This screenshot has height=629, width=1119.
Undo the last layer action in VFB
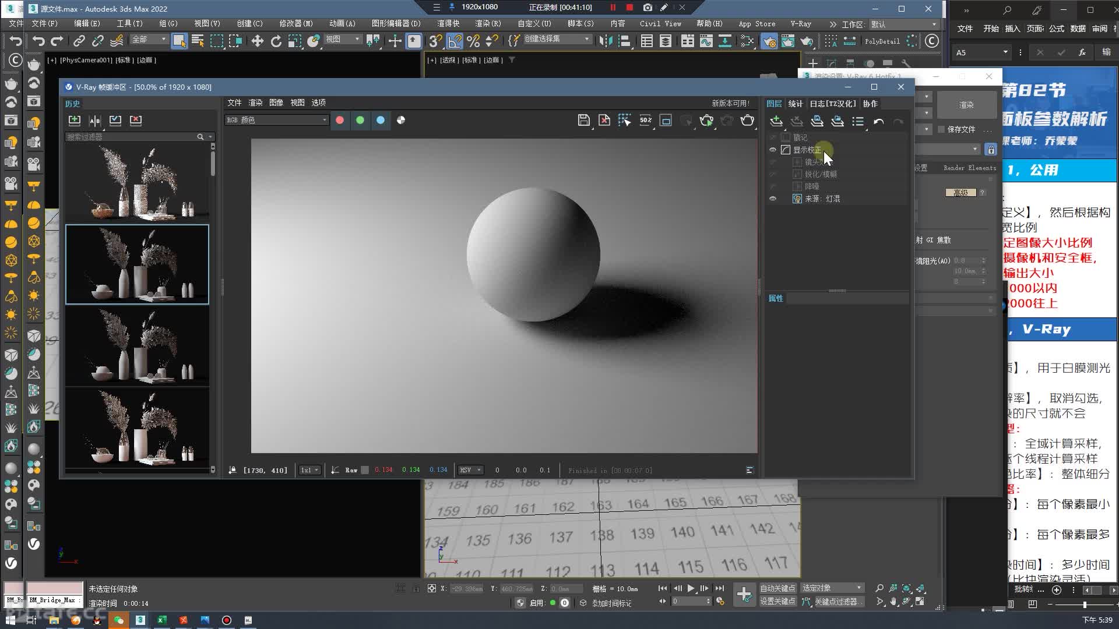tap(878, 121)
